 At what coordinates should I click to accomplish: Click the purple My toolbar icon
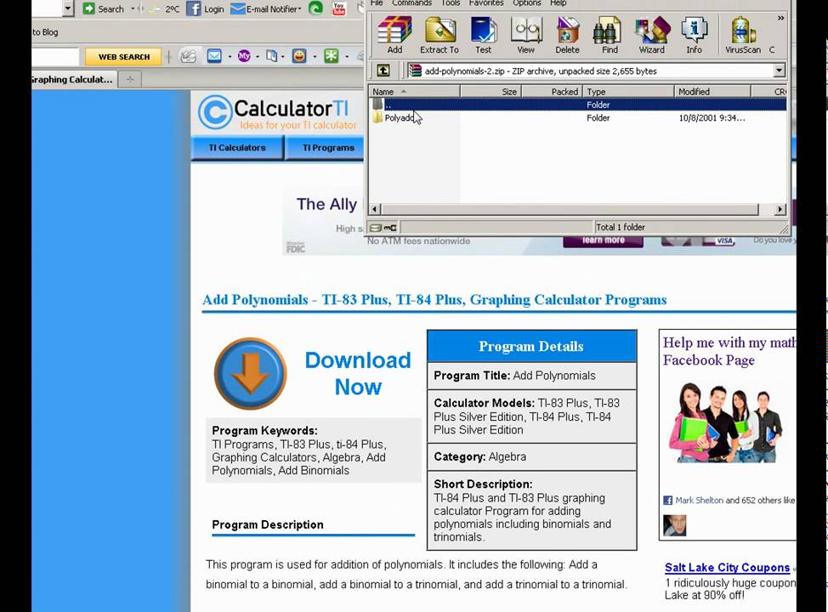point(244,55)
